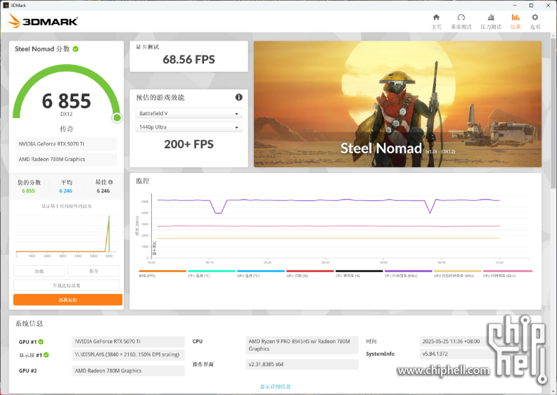Viewport: 557px width, 395px height.
Task: Click the green verified check next to Steel Nomad 分数
Action: [76, 49]
